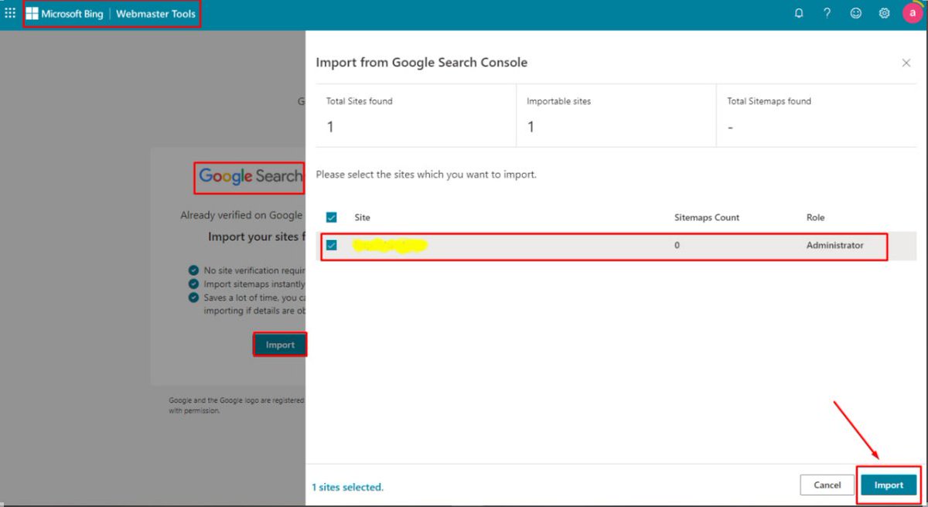Click the Import button under Google Search Console card
Screen dimensions: 928x507
coord(280,345)
